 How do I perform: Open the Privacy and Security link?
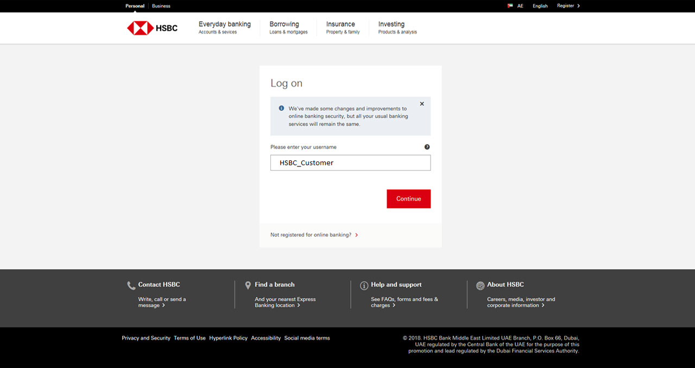pyautogui.click(x=146, y=338)
